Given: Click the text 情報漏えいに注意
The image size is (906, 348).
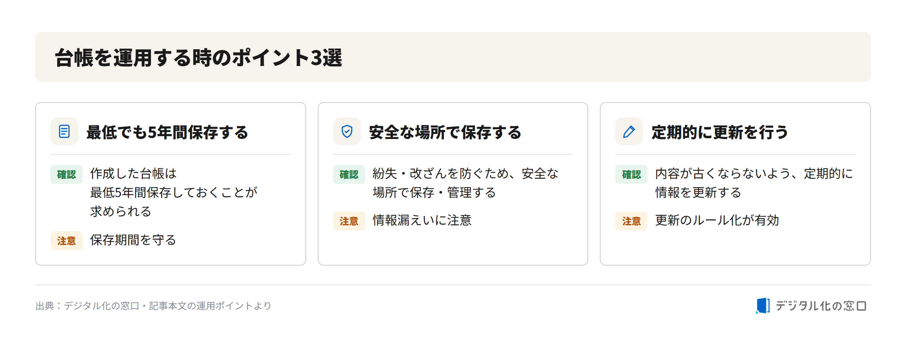Looking at the screenshot, I should [422, 220].
